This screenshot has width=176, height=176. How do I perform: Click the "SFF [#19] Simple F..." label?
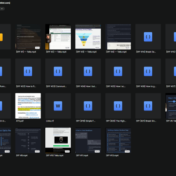[x=86, y=121]
